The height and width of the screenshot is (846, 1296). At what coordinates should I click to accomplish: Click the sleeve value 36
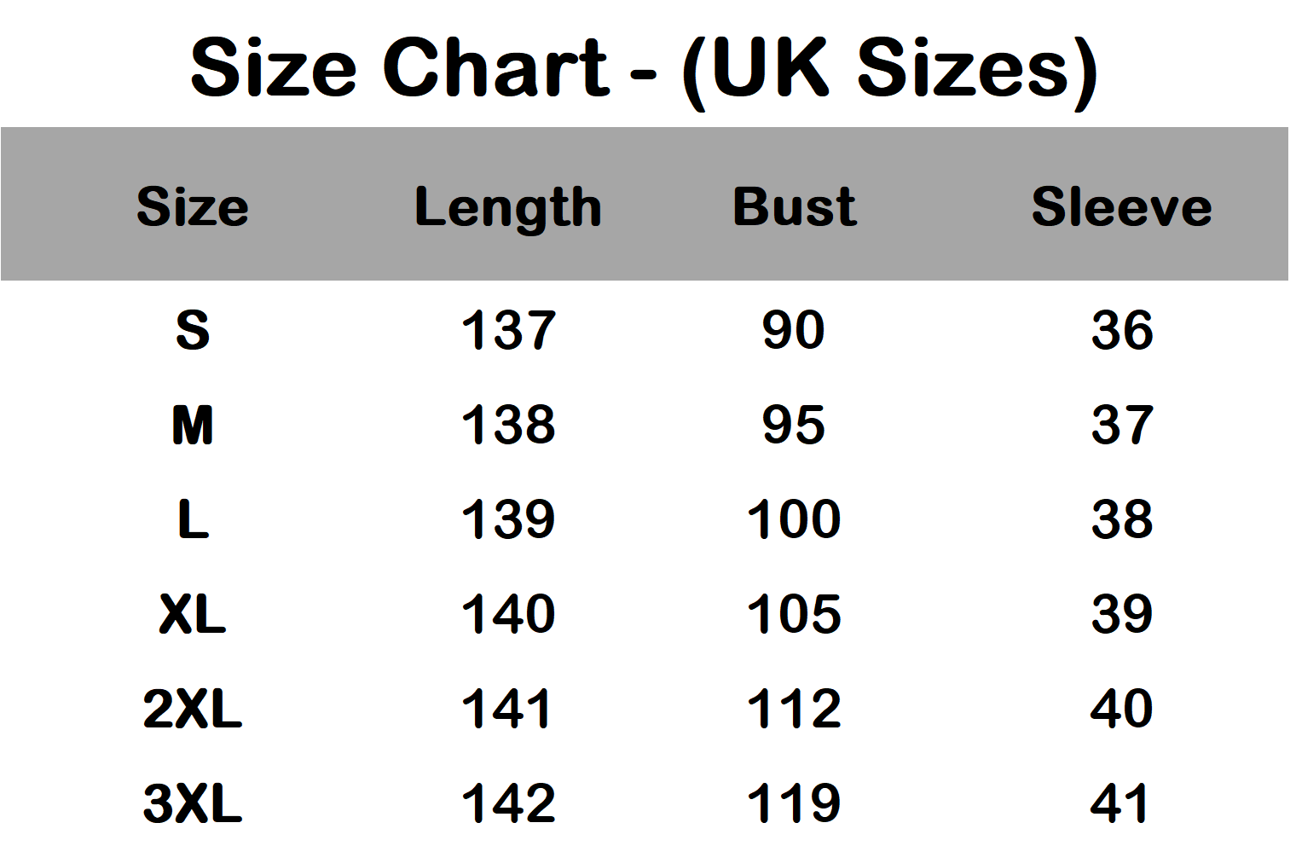click(1122, 330)
